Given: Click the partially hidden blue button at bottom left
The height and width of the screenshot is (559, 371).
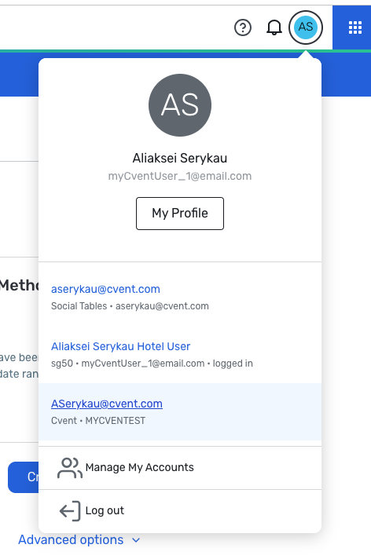Looking at the screenshot, I should pyautogui.click(x=24, y=477).
